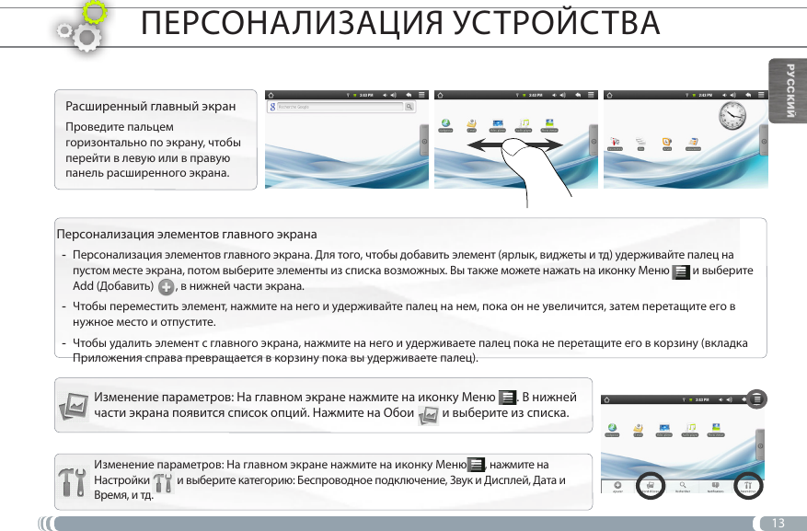This screenshot has width=807, height=531.
Task: Open the web browser globe icon
Action: (x=611, y=427)
